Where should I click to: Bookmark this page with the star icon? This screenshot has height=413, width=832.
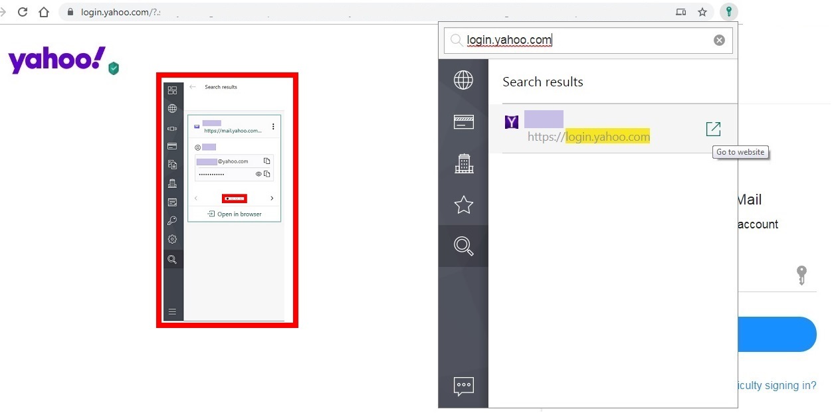[702, 12]
